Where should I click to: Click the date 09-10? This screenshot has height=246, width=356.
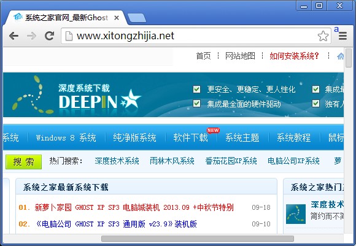tap(261, 224)
